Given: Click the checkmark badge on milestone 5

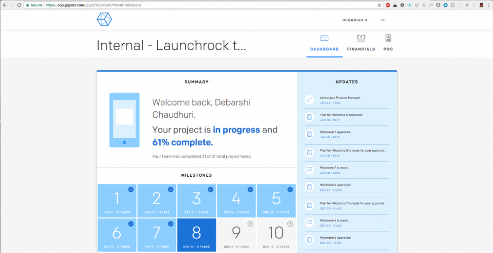Looking at the screenshot, I should coord(290,190).
